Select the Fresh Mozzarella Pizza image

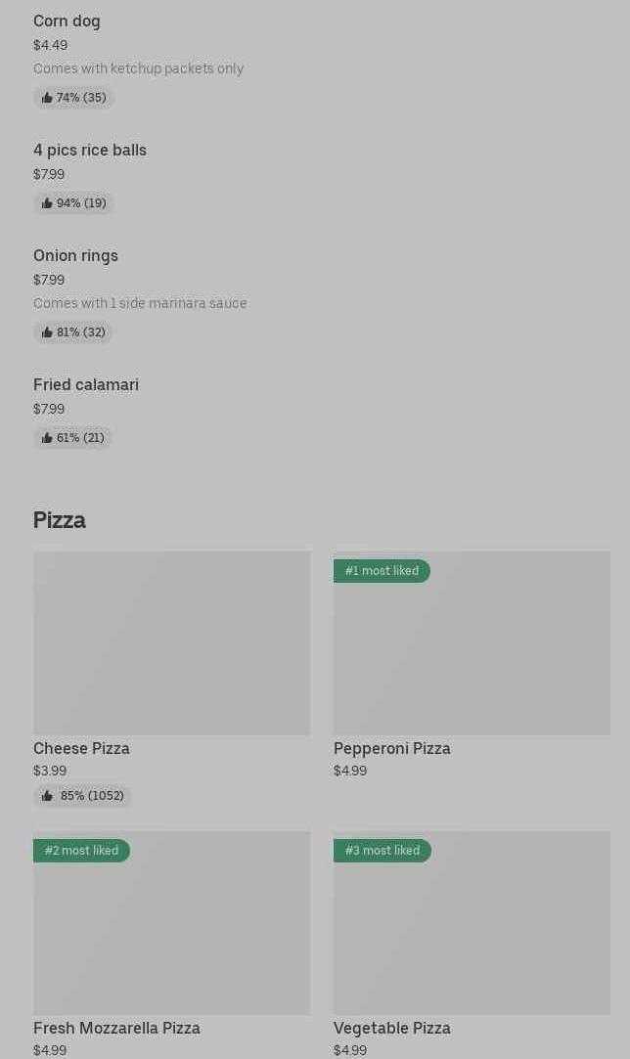[171, 934]
